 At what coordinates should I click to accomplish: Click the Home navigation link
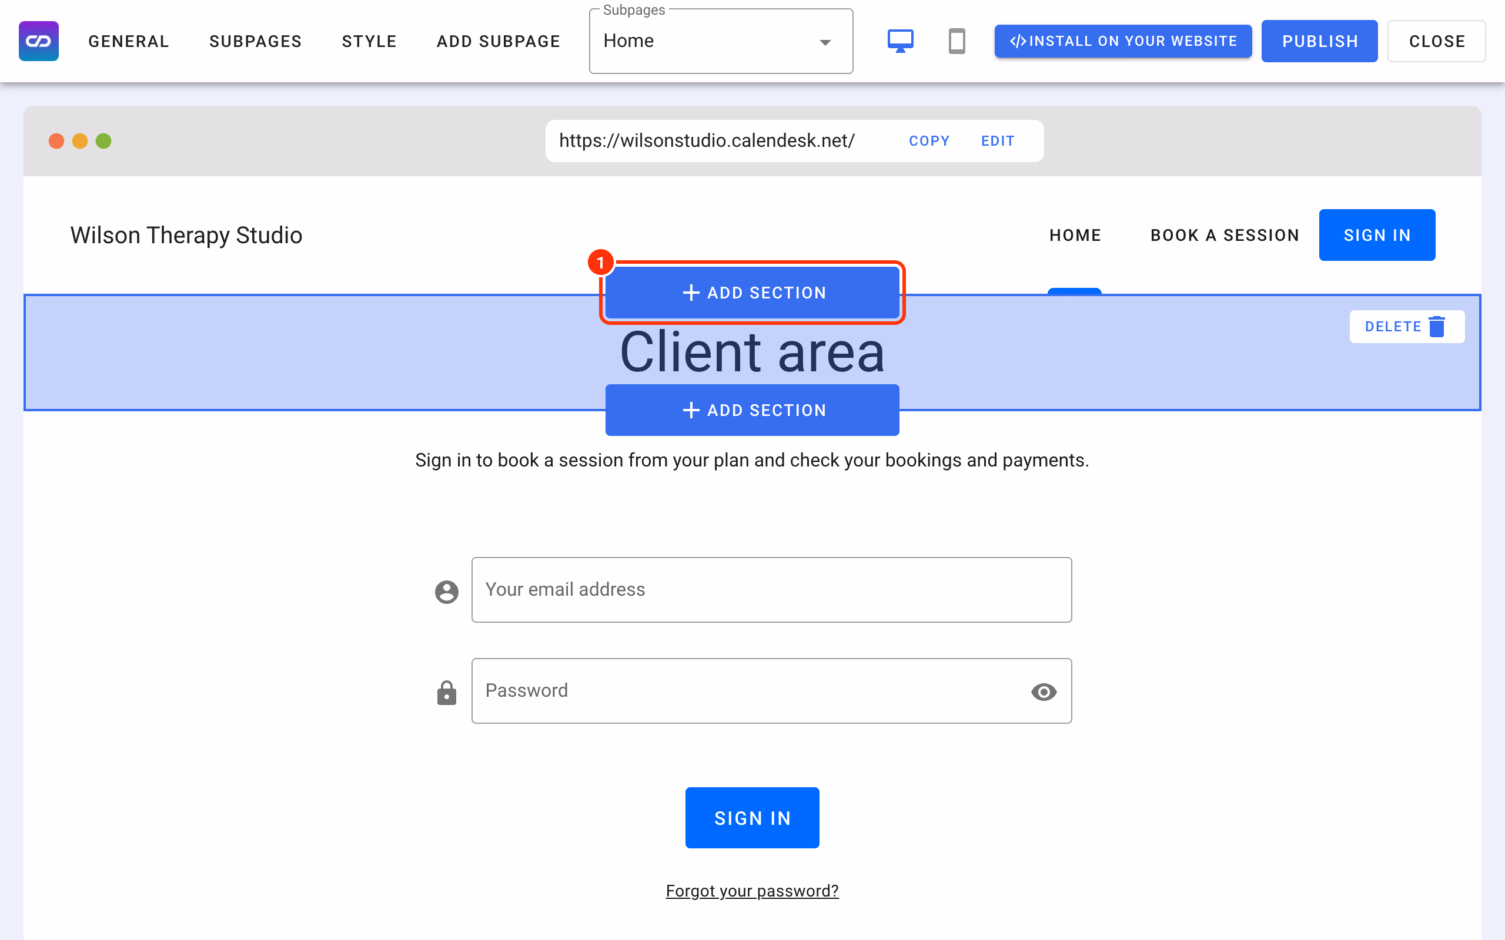(x=1075, y=235)
